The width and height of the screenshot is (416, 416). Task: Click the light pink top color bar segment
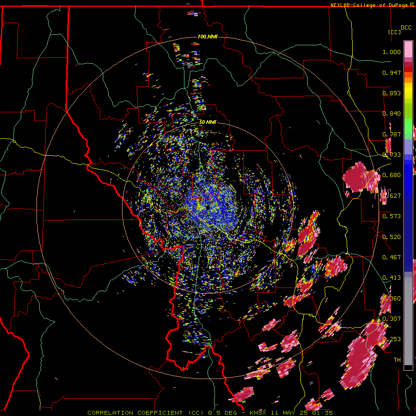[x=408, y=49]
